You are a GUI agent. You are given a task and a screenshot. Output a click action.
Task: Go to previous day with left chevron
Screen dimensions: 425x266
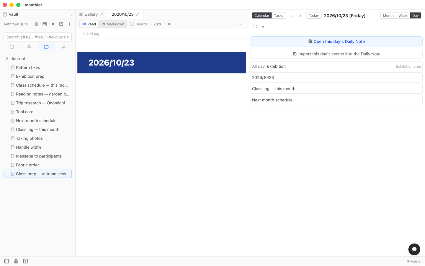point(292,16)
